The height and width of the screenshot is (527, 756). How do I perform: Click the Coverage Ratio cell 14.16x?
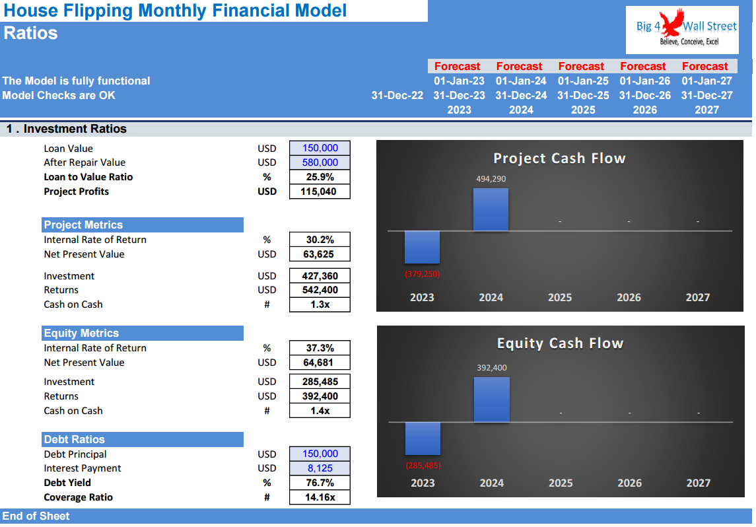[x=320, y=497]
